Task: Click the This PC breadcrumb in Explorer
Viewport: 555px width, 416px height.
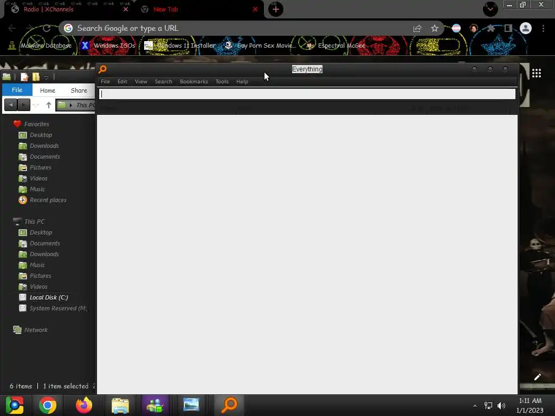Action: 85,105
